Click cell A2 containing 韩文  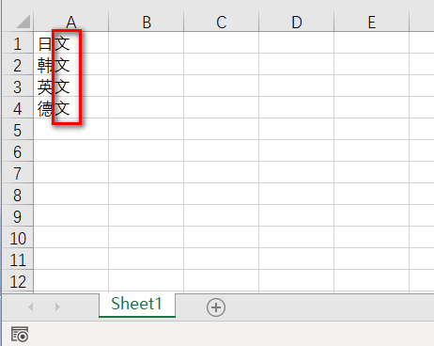pyautogui.click(x=71, y=64)
